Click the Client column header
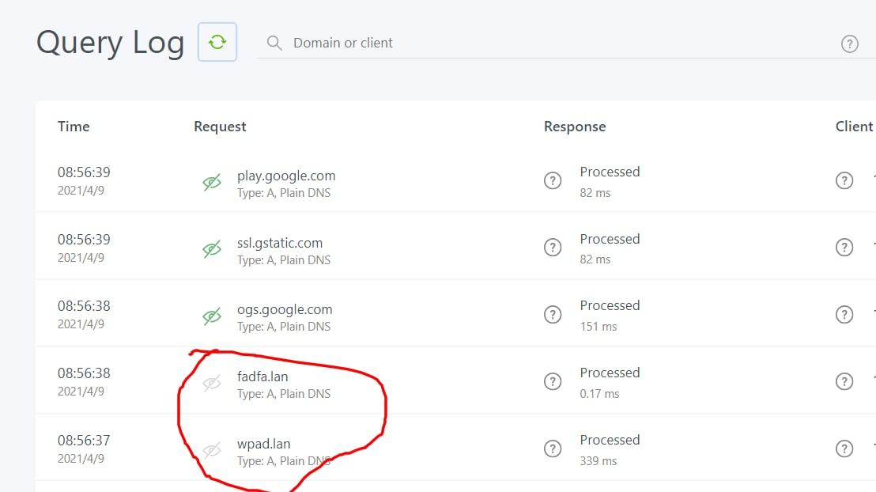Screen dimensions: 876x492 (x=854, y=127)
